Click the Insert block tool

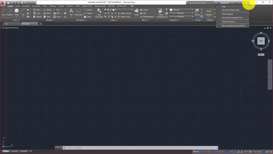[x=136, y=12]
